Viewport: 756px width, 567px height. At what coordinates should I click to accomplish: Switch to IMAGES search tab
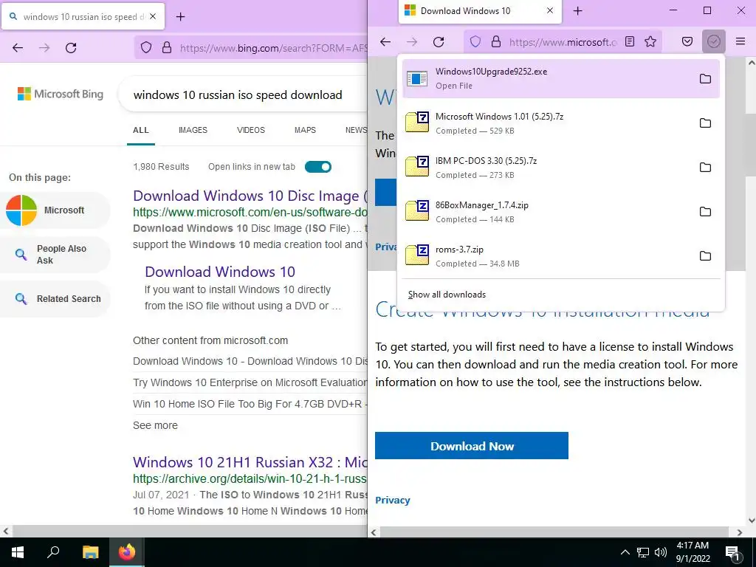point(193,130)
